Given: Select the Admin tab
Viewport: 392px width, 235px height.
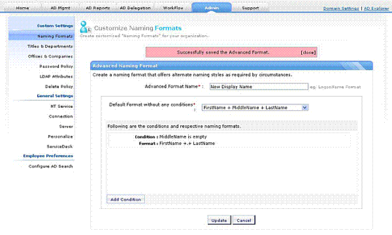Looking at the screenshot, I should pos(212,8).
